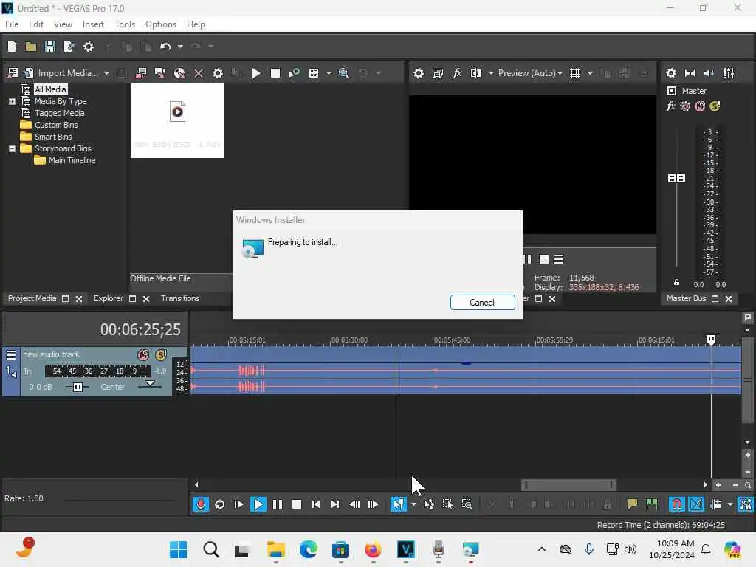Viewport: 756px width, 567px height.
Task: Open Import Media dropdown arrow
Action: (x=106, y=73)
